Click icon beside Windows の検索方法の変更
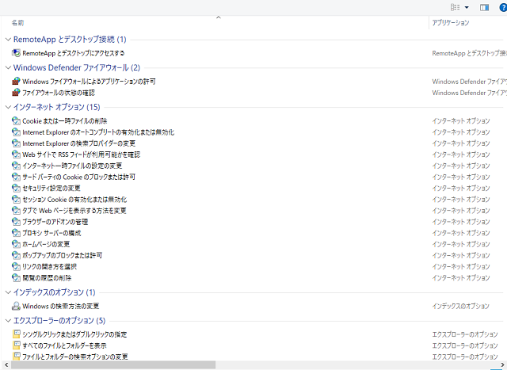The image size is (507, 370). pyautogui.click(x=16, y=306)
